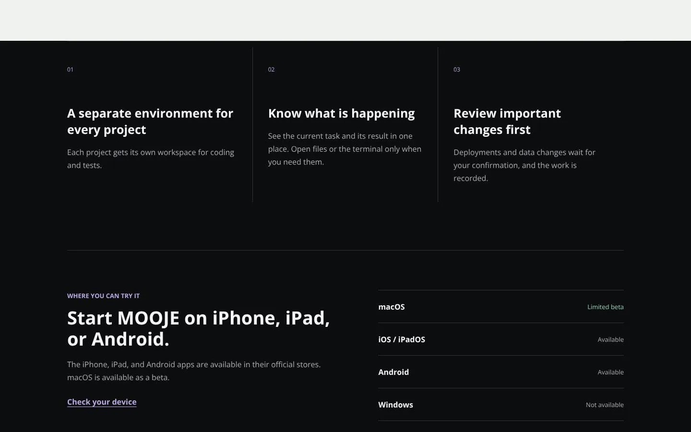
Task: Open the Check your device link
Action: tap(102, 402)
